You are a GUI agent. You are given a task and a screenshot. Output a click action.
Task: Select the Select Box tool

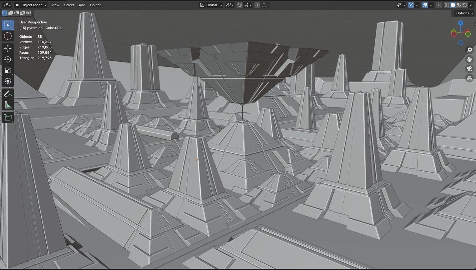[x=8, y=25]
